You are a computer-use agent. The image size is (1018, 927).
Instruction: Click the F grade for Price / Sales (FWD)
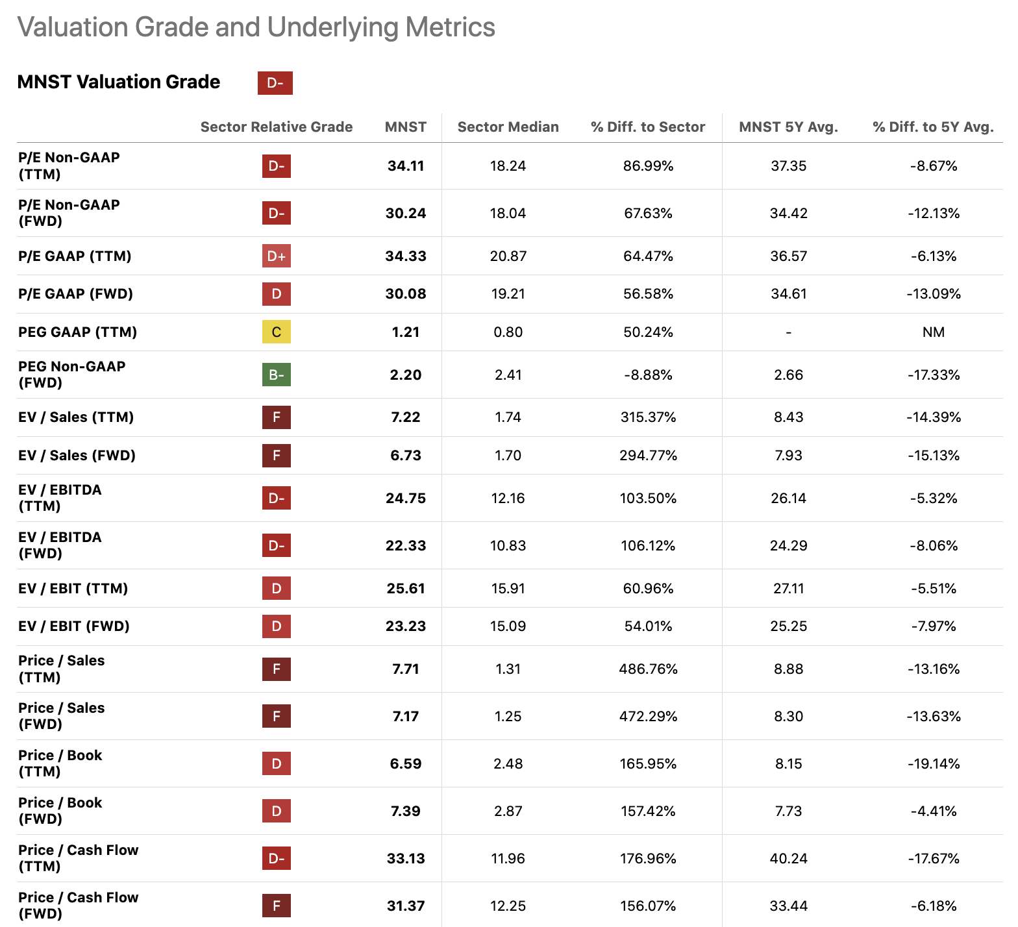click(x=276, y=716)
